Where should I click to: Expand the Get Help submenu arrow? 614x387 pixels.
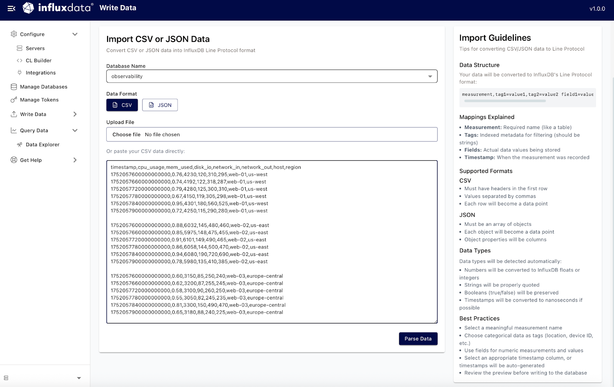pyautogui.click(x=75, y=160)
